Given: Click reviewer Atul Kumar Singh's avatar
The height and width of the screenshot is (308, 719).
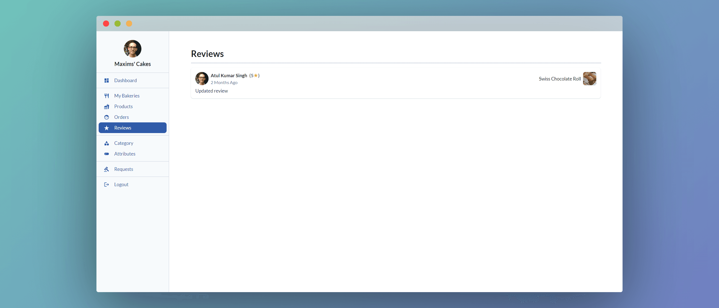Looking at the screenshot, I should [x=202, y=79].
